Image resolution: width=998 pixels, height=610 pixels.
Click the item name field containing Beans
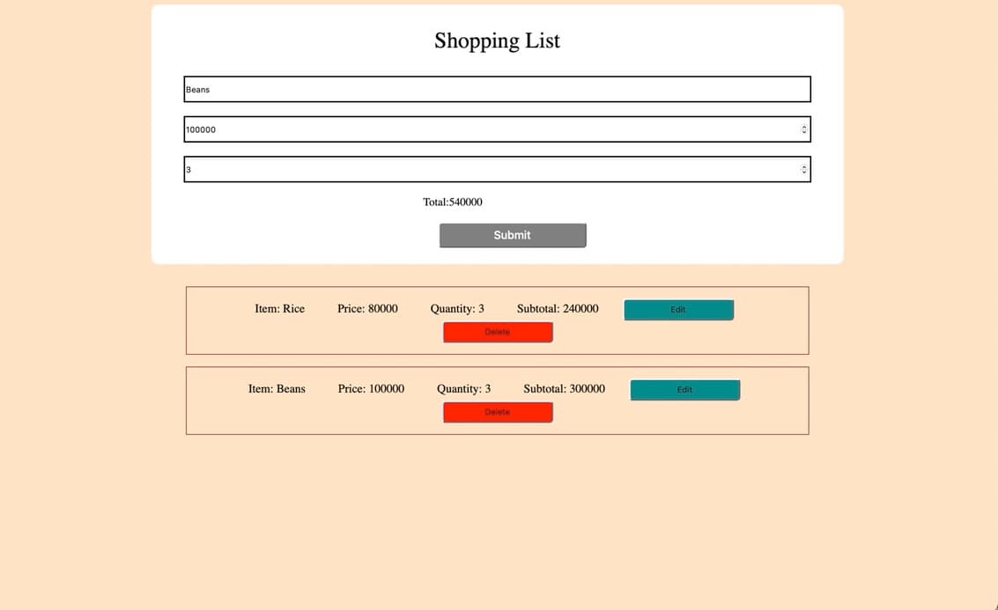coord(496,89)
